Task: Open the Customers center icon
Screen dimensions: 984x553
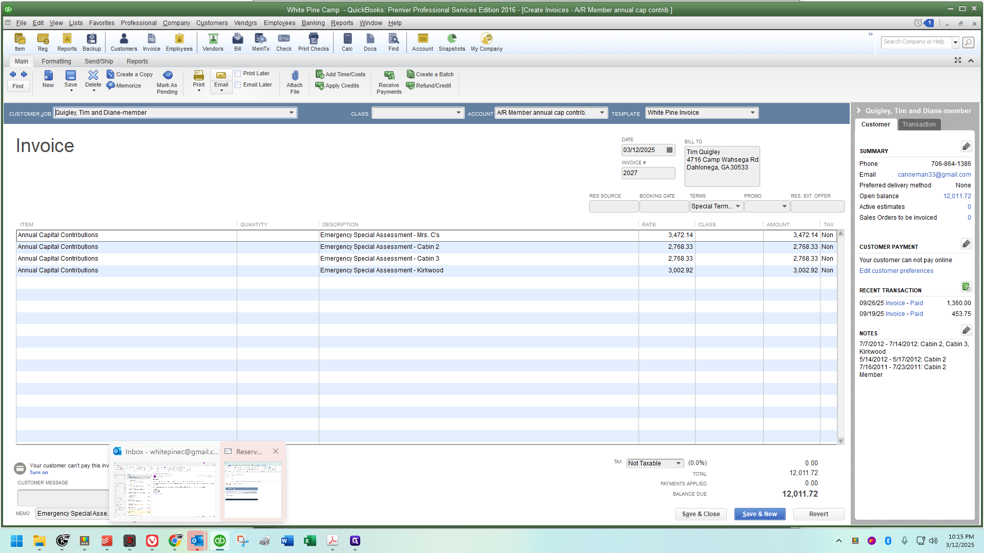Action: click(124, 42)
